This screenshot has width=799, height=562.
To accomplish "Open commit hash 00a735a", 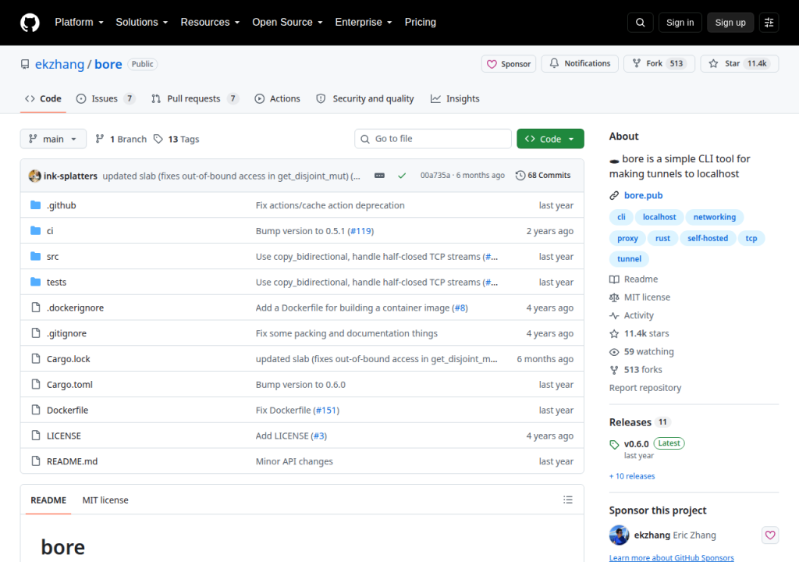I will [435, 176].
